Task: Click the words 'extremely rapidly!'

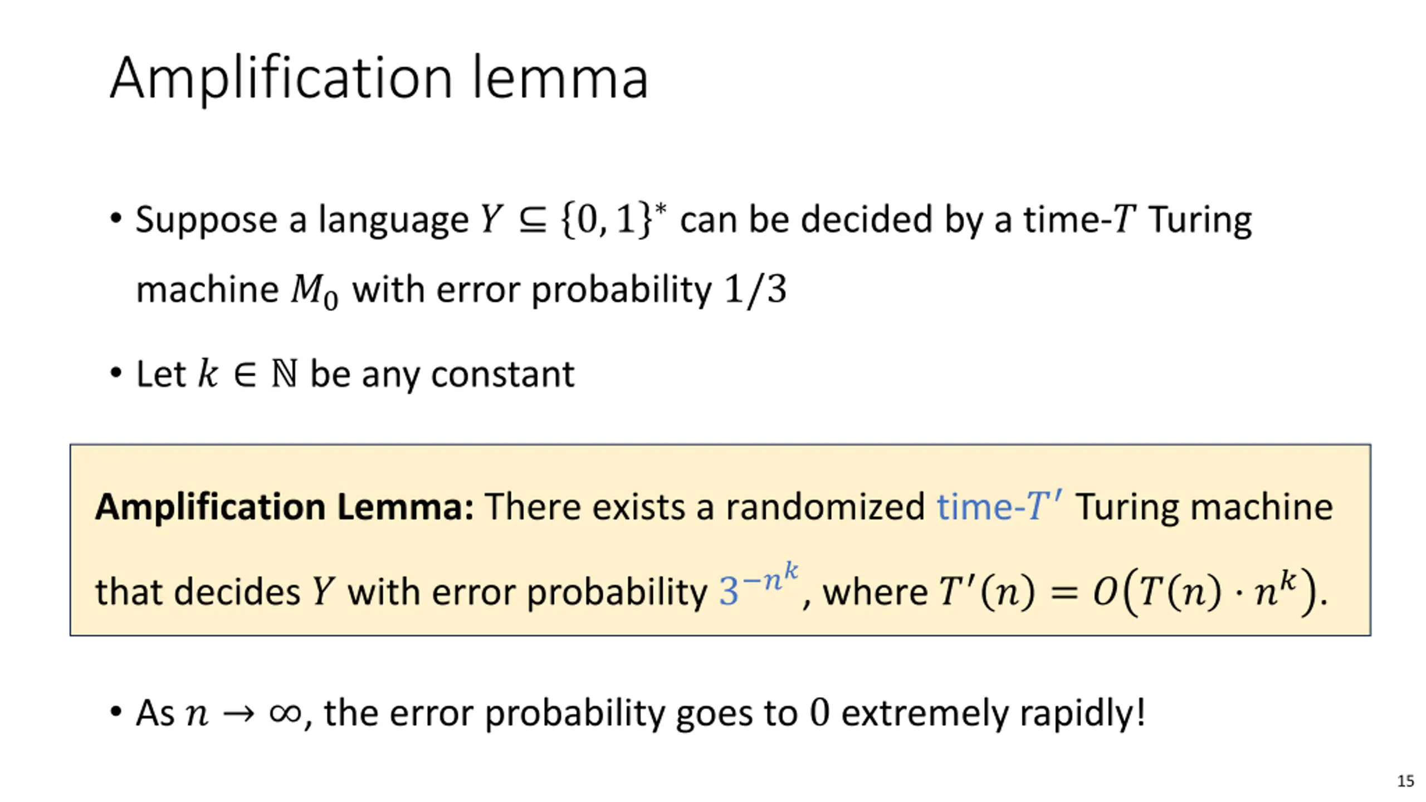Action: (x=993, y=713)
